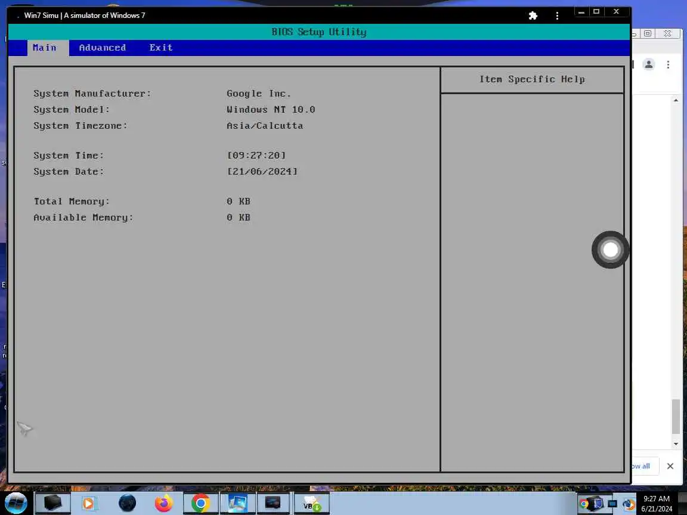Click background browser scrollbar down arrow
This screenshot has height=515, width=687.
click(676, 443)
